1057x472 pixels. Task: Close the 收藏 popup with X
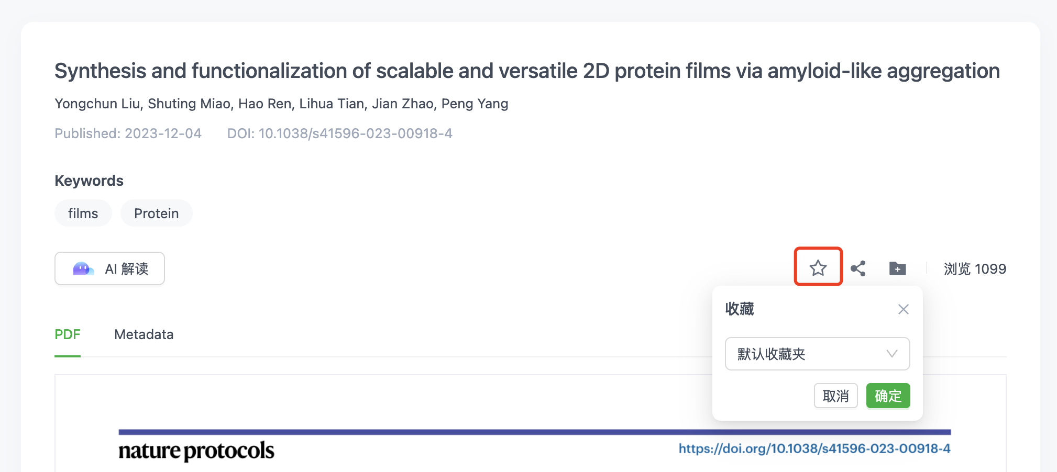[x=903, y=309]
